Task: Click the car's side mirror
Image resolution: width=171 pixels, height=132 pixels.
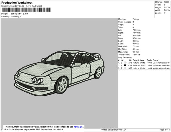Action: (77, 65)
